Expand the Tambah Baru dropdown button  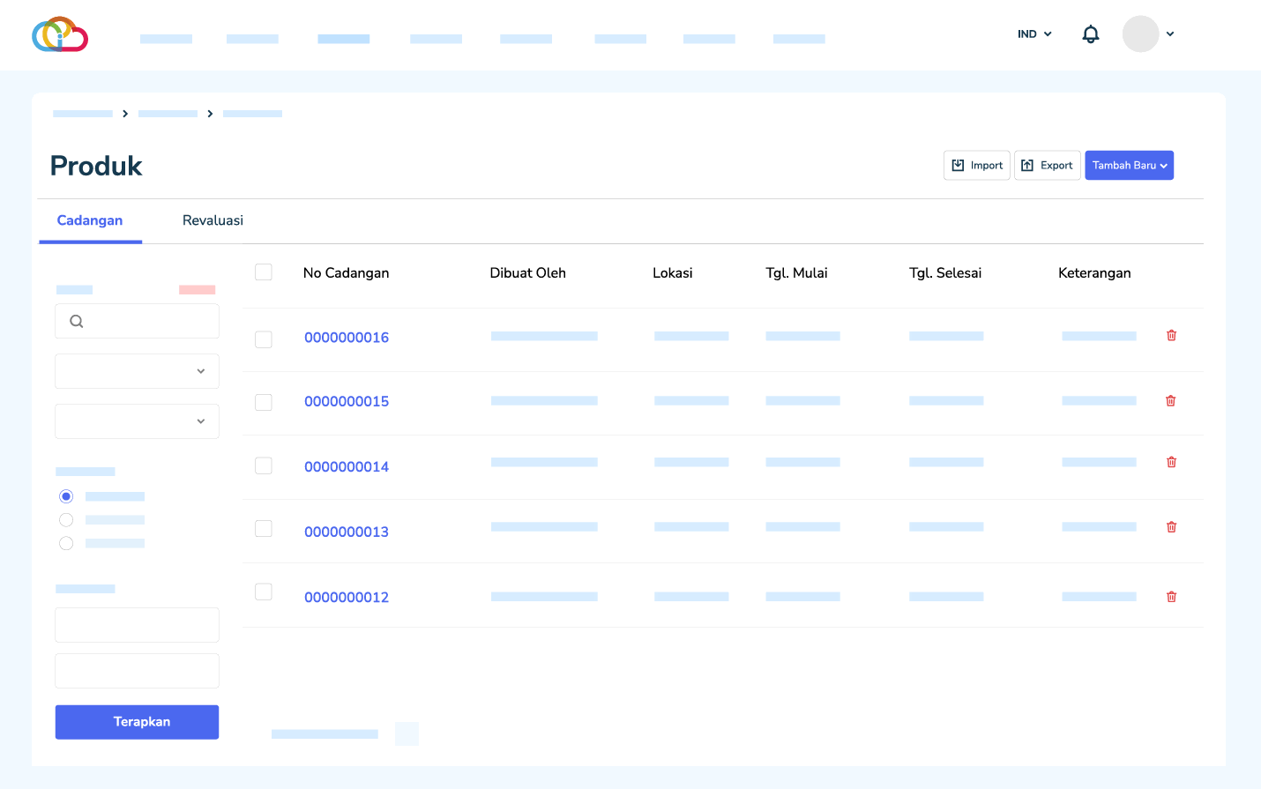click(1129, 166)
